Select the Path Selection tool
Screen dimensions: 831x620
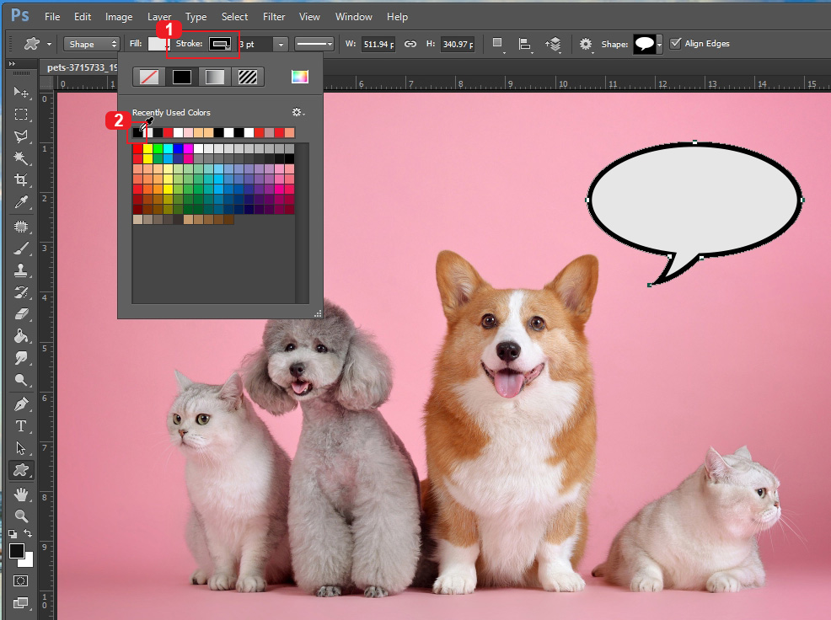click(x=21, y=448)
